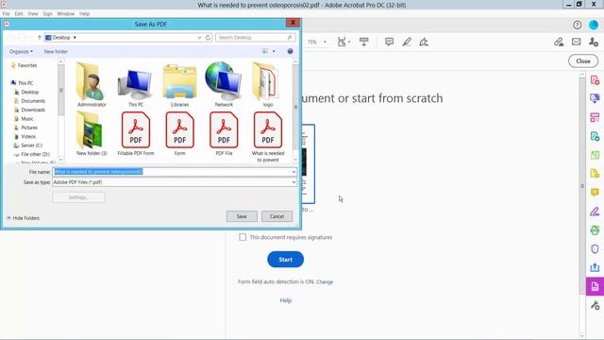Click the blue account profile avatar
604x340 pixels.
tap(594, 25)
